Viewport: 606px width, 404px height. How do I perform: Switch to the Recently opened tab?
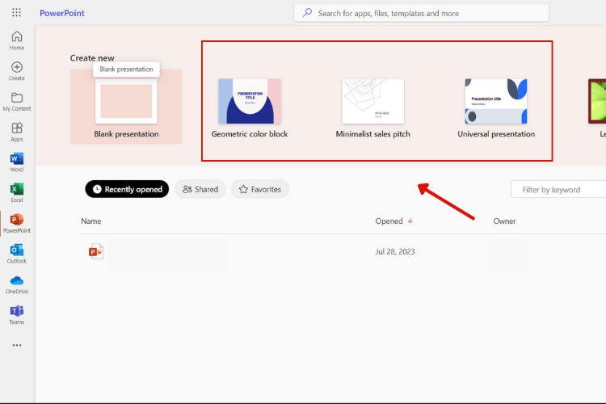[127, 189]
